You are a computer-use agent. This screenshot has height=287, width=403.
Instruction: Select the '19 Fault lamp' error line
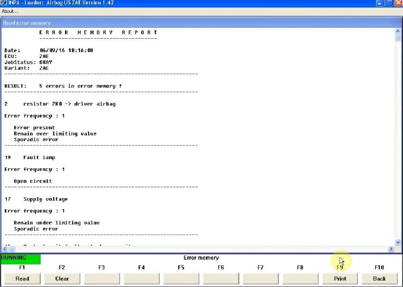pos(30,157)
